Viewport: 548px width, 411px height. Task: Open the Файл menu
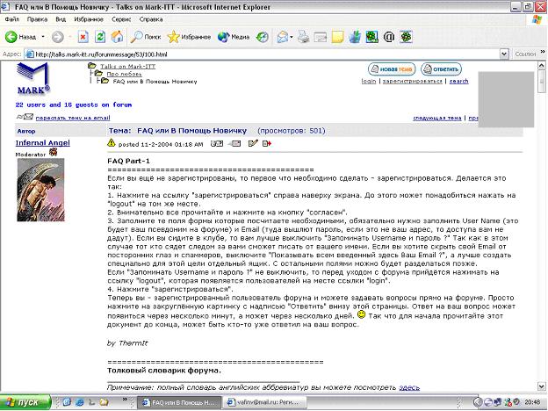12,19
